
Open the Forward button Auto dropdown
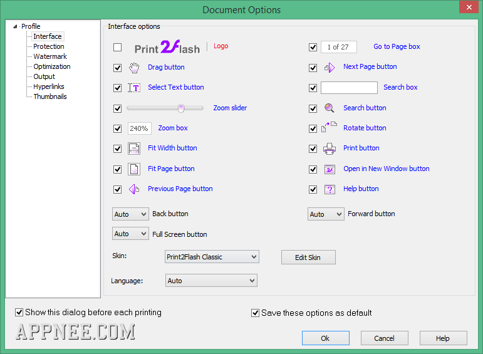click(x=326, y=214)
